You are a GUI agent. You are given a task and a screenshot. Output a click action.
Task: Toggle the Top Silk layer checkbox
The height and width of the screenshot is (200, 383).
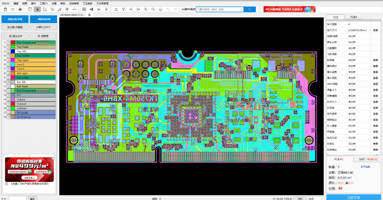(9, 51)
